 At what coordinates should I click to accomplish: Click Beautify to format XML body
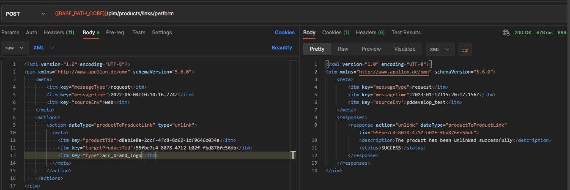point(282,48)
